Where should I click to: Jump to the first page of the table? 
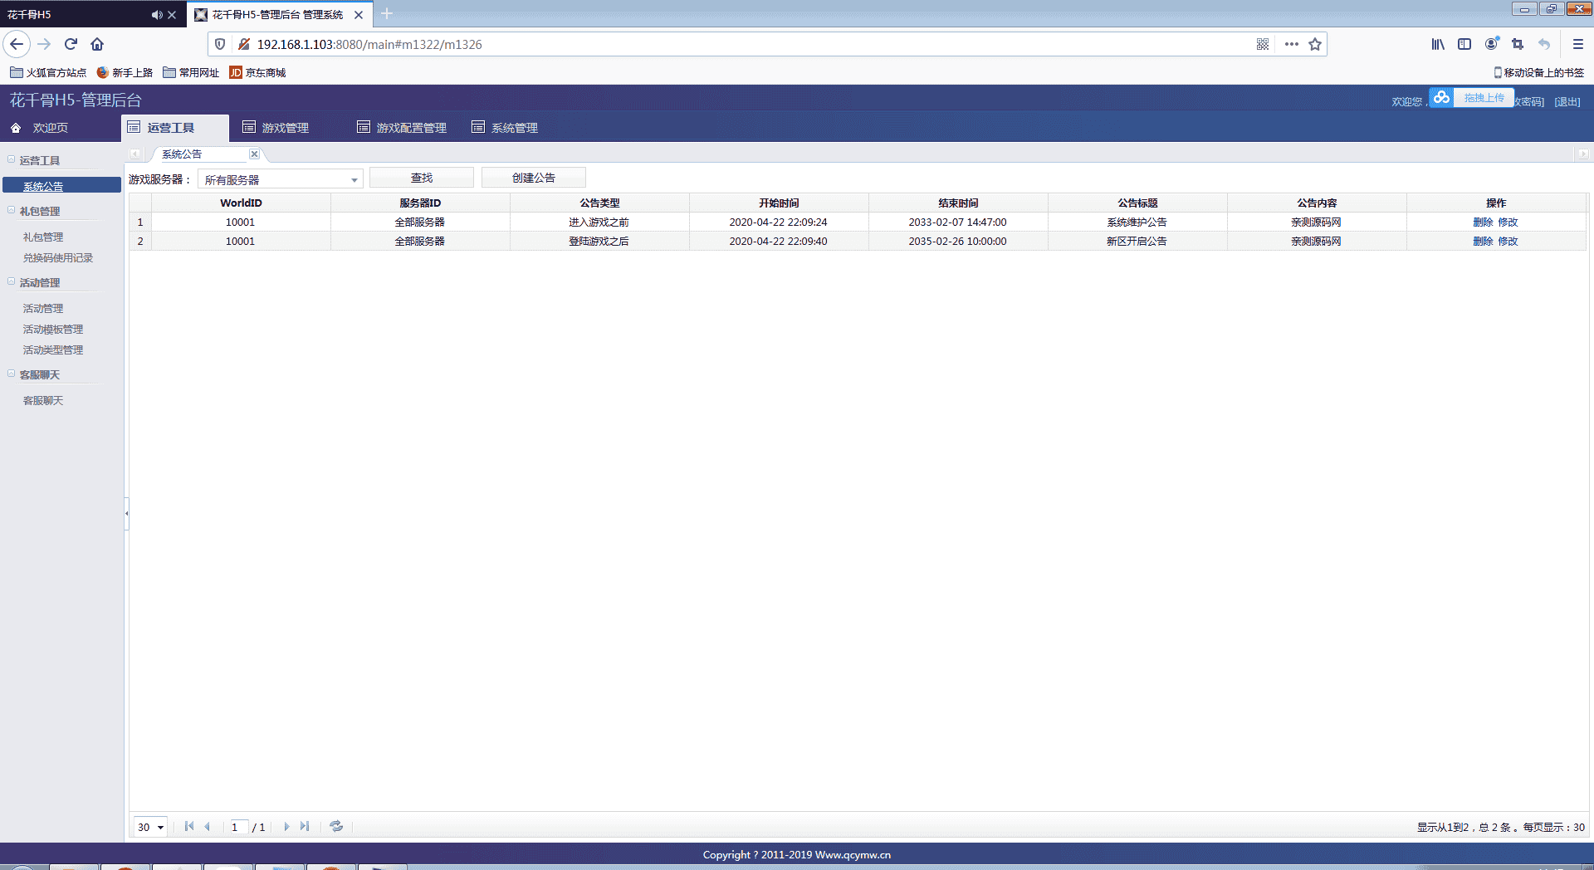[189, 827]
